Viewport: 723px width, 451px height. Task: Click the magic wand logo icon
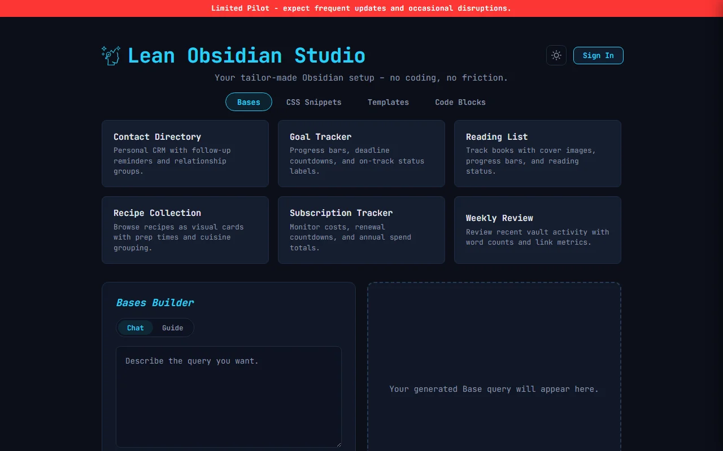tap(111, 55)
